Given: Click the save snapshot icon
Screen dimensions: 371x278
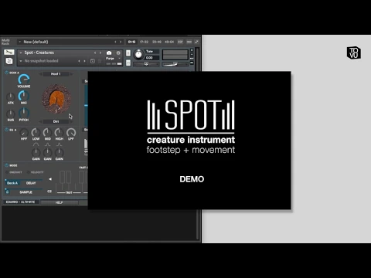Looking at the screenshot, I should [x=93, y=61].
